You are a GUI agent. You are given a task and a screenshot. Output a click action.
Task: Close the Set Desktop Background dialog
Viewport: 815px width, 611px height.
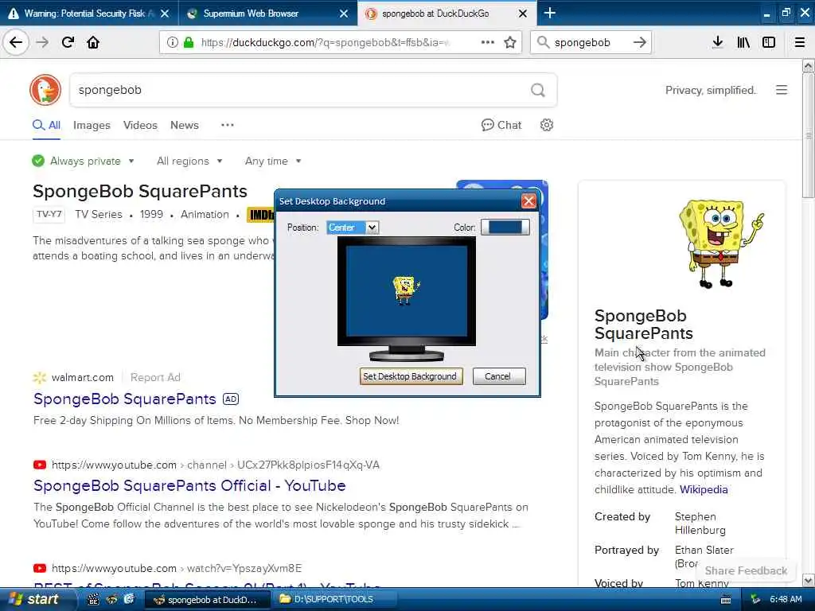pos(528,201)
